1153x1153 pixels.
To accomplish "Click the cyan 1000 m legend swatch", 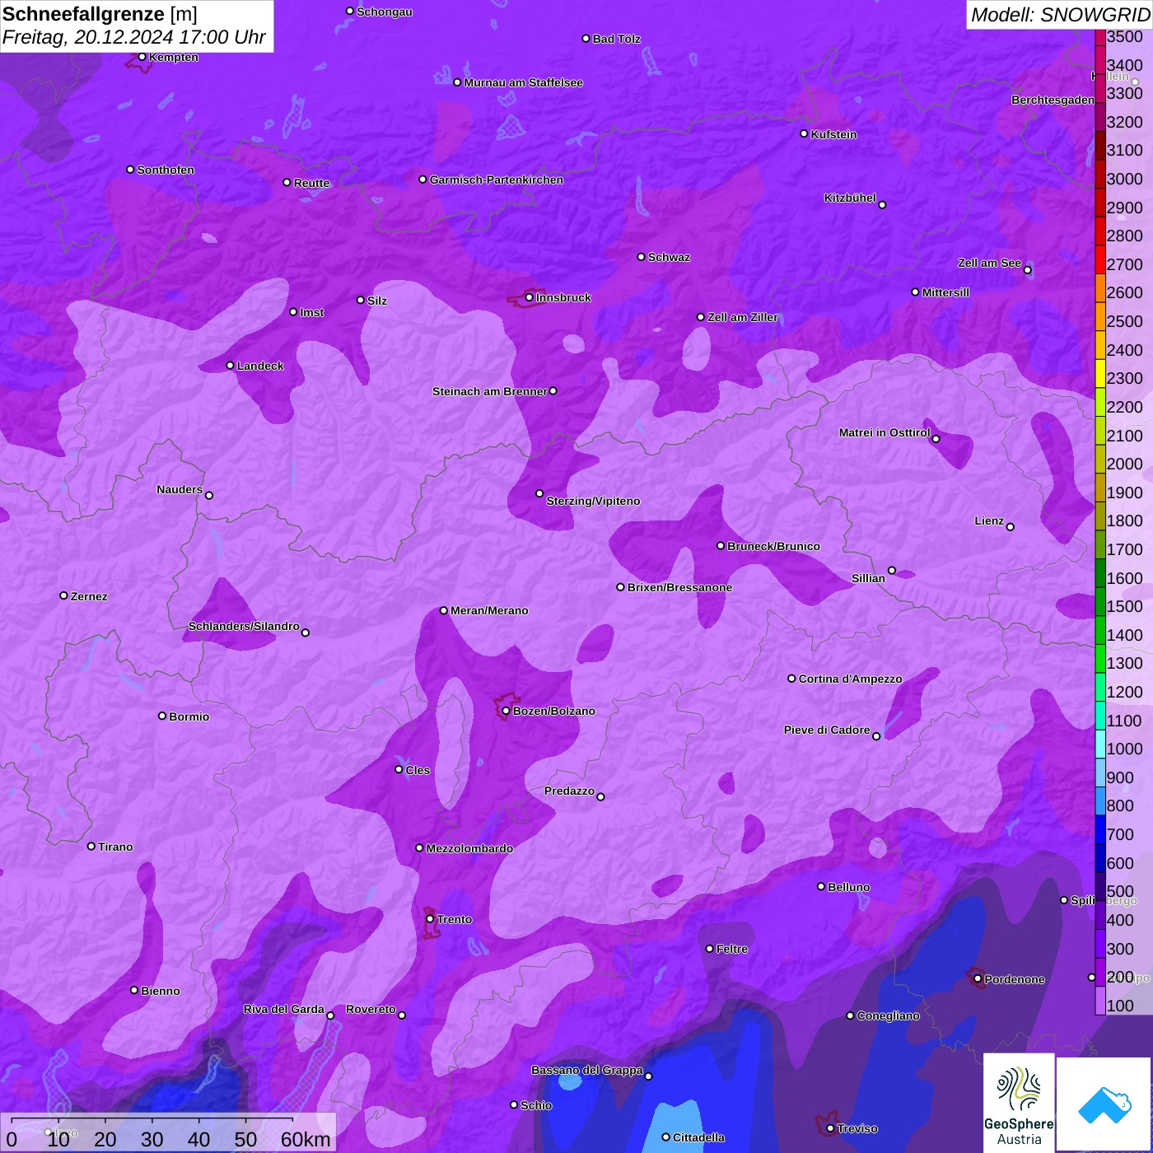I will pos(1100,744).
